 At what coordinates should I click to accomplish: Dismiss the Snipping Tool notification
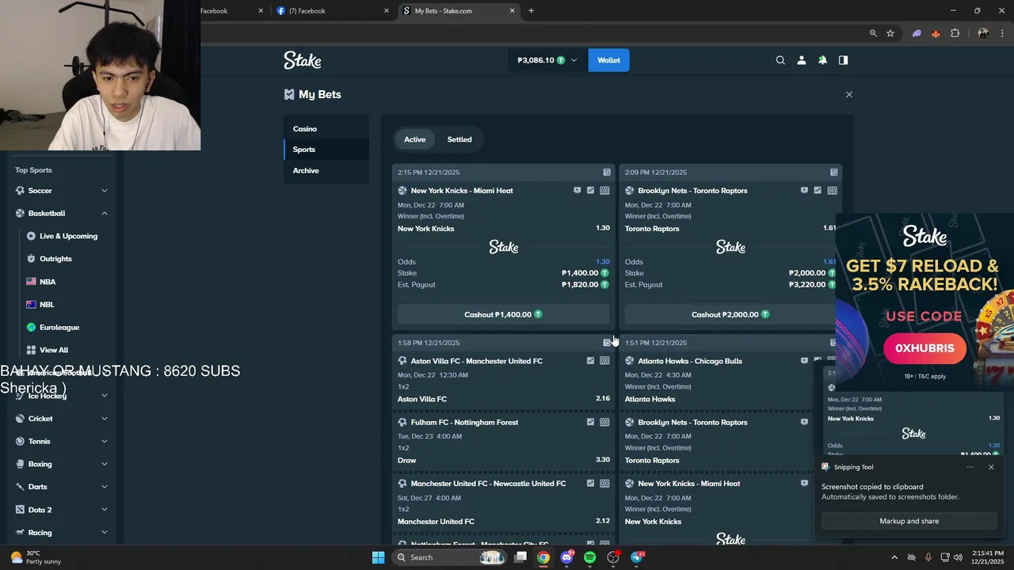990,467
